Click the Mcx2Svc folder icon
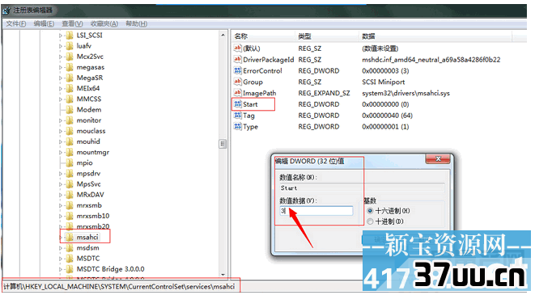 pyautogui.click(x=70, y=57)
